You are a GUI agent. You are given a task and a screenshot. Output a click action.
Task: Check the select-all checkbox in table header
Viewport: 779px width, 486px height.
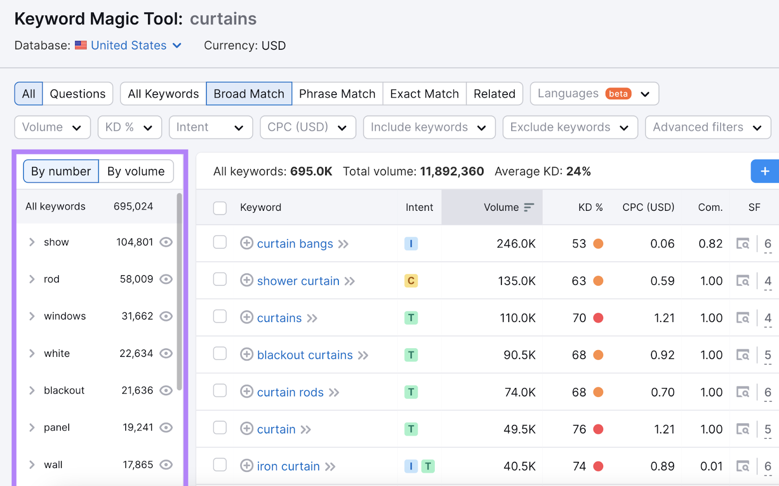[220, 208]
